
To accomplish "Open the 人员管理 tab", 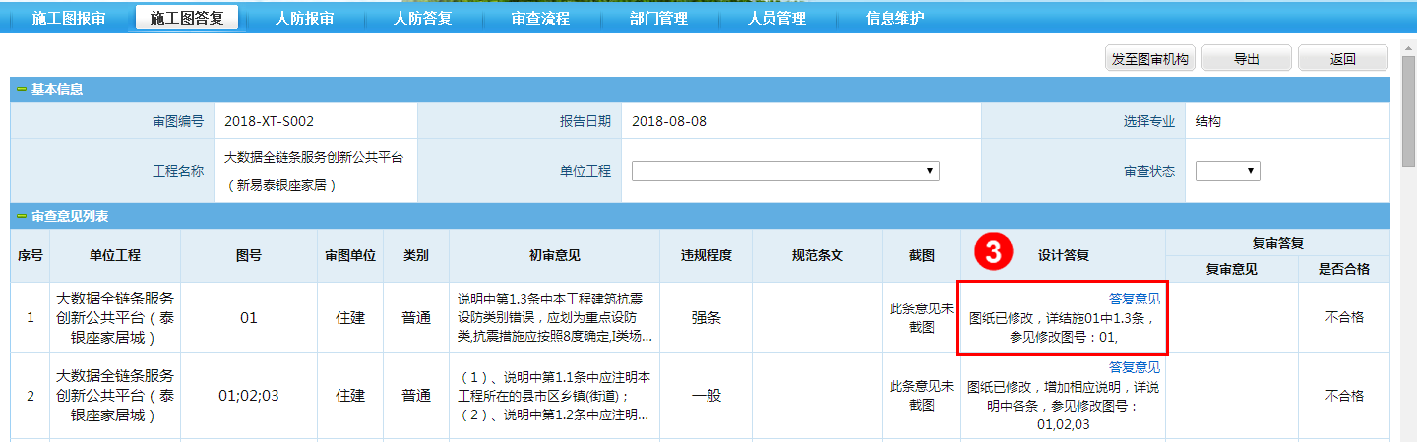I will tap(776, 18).
